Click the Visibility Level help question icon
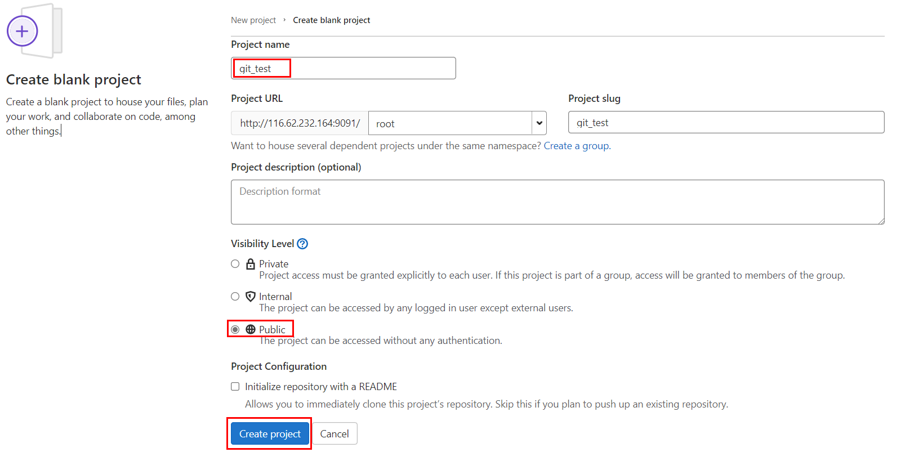Image resolution: width=923 pixels, height=452 pixels. click(302, 244)
